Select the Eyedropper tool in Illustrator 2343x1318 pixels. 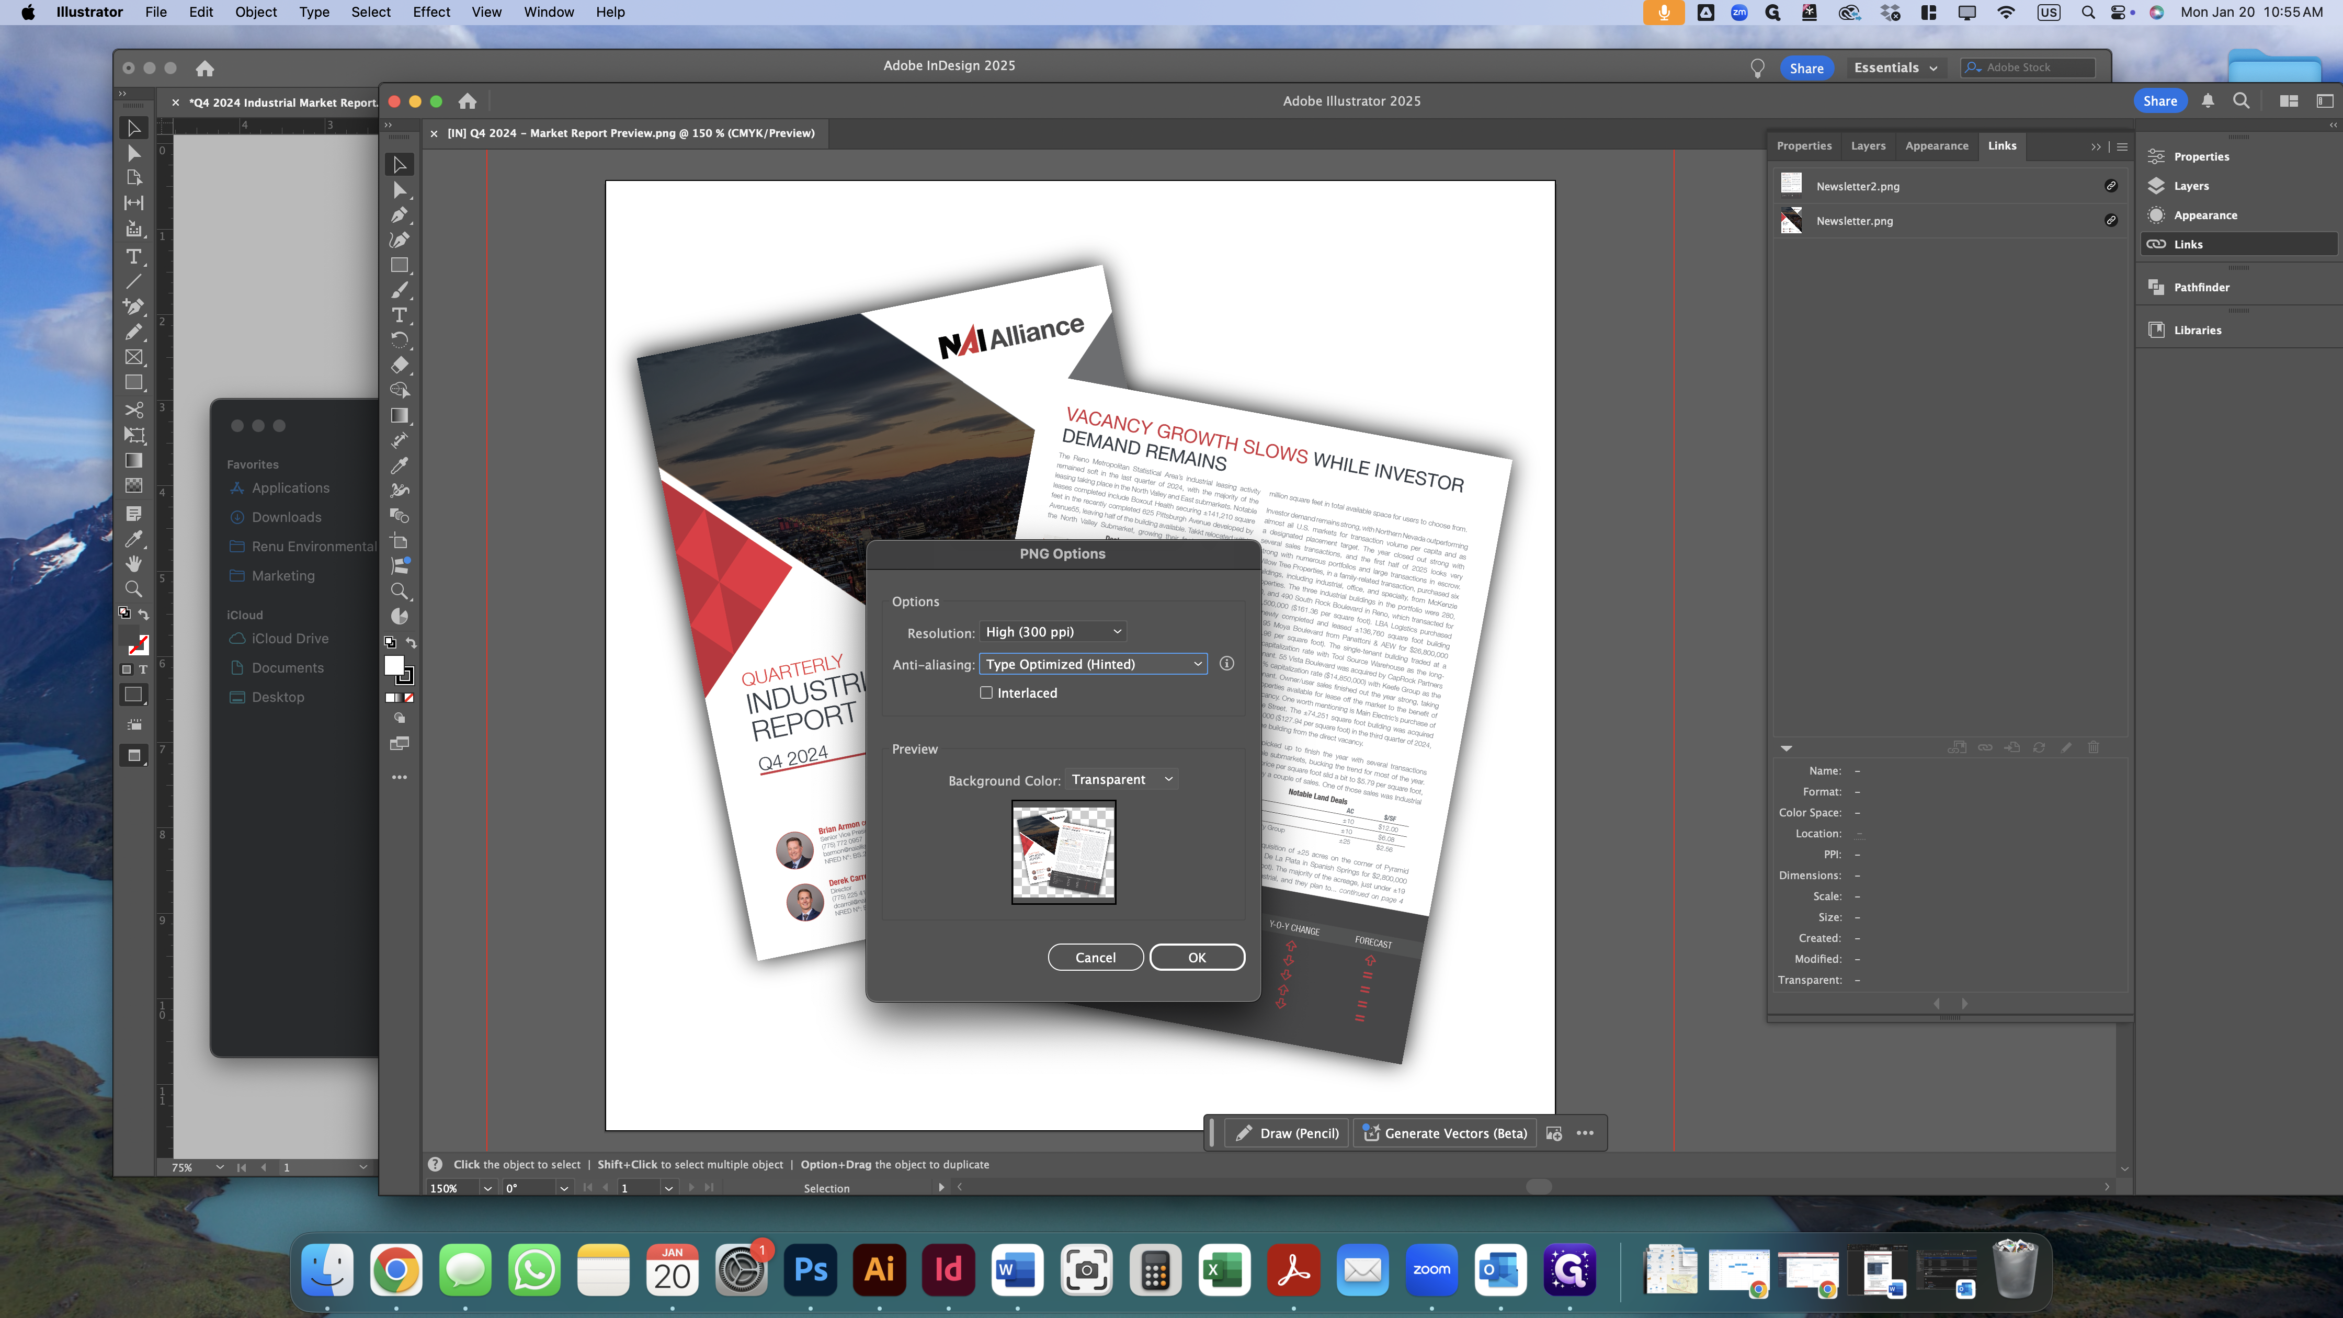(399, 465)
